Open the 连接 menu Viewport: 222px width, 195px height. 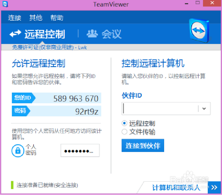click(15, 18)
